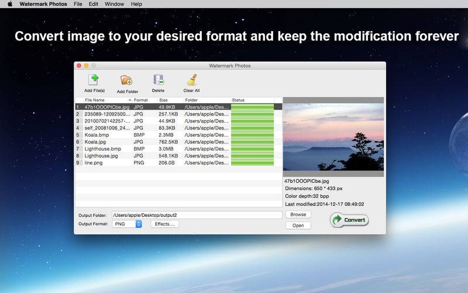Open the Watermark Photos app menu
The height and width of the screenshot is (293, 468).
pyautogui.click(x=43, y=4)
